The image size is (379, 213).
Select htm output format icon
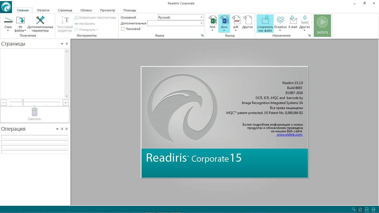click(x=213, y=20)
